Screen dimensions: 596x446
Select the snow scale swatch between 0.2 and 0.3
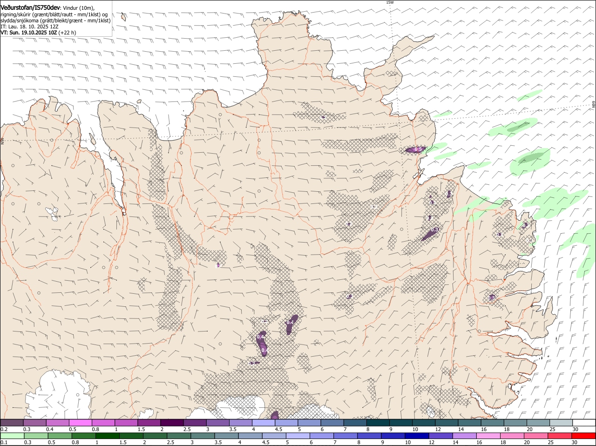tap(12, 422)
